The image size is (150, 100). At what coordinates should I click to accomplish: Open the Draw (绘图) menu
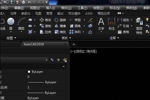(98, 8)
